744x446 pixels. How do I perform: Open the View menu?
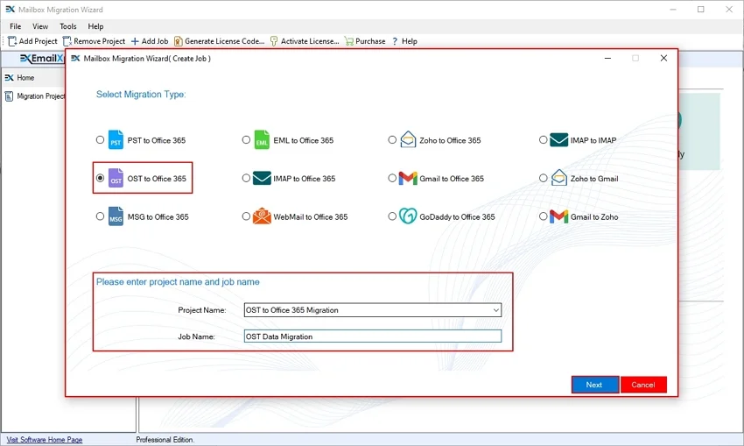(x=40, y=26)
